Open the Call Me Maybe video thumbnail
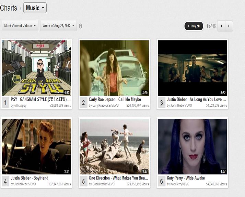The image size is (245, 197). point(114,68)
